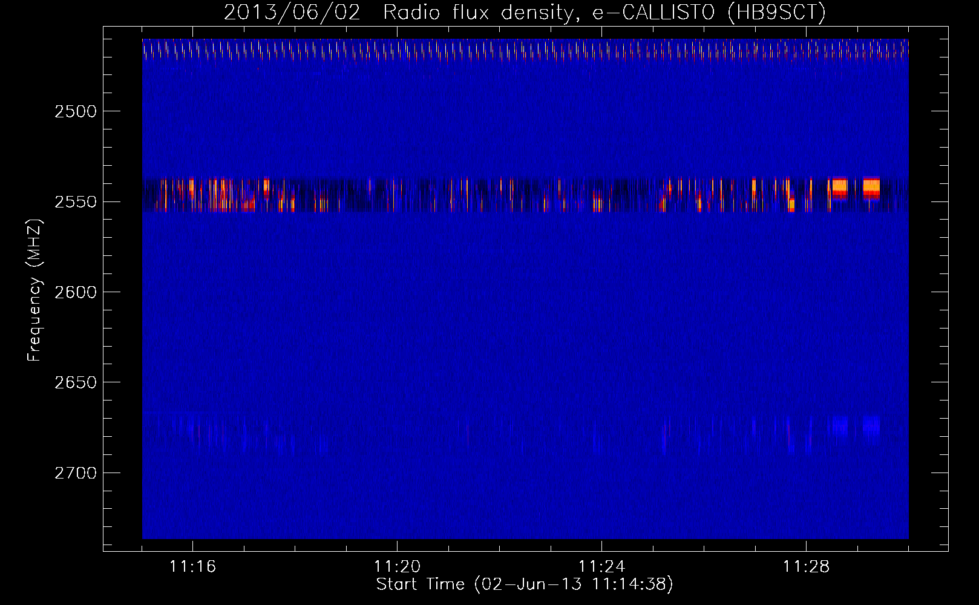This screenshot has width=979, height=605.
Task: Click the 2600 frequency axis label
Action: coord(76,292)
